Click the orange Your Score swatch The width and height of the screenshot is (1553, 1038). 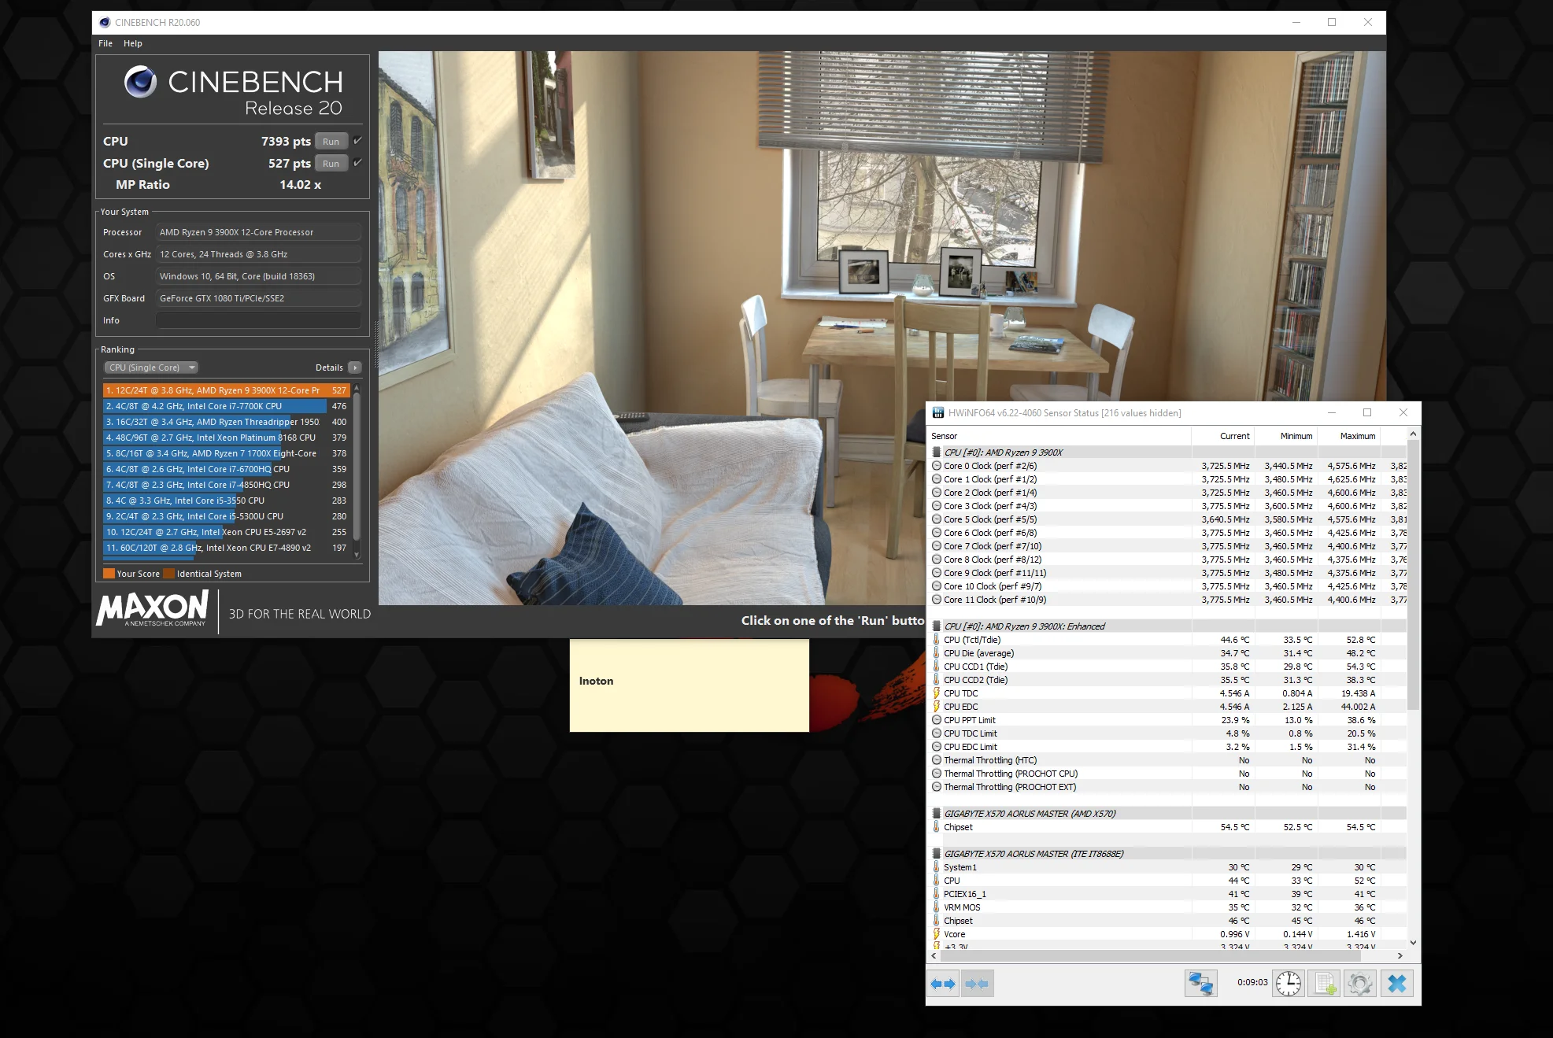tap(109, 574)
